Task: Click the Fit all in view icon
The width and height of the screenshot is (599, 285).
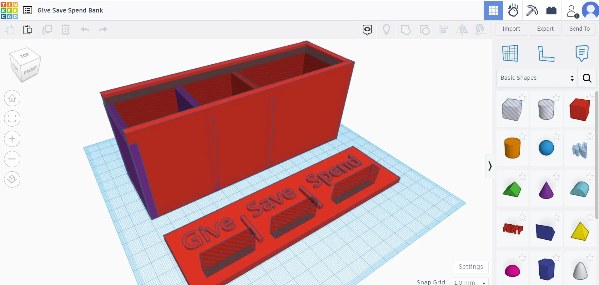Action: point(12,118)
